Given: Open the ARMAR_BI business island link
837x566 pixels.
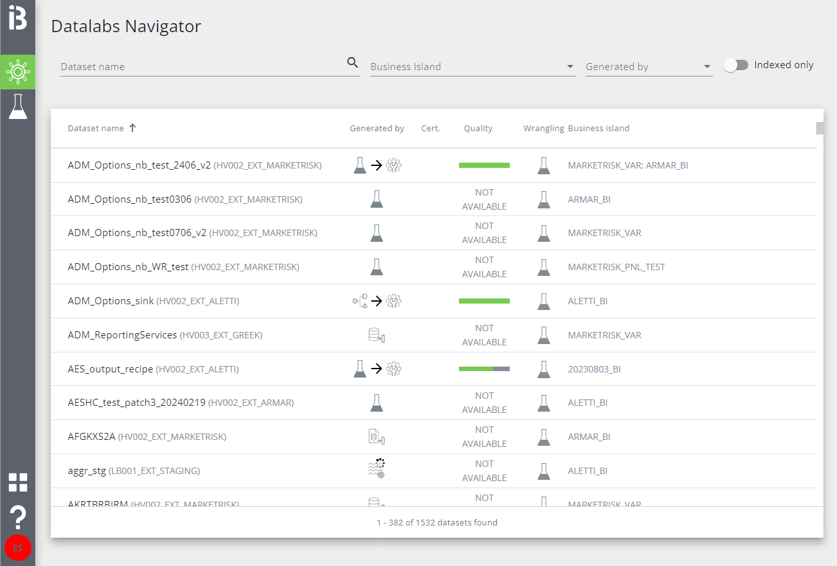Looking at the screenshot, I should click(x=589, y=199).
